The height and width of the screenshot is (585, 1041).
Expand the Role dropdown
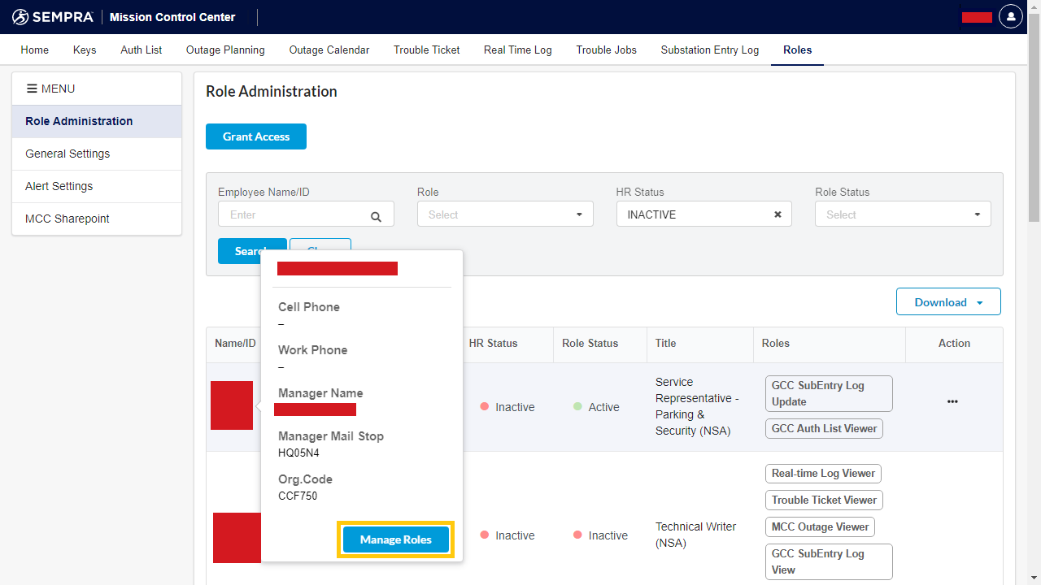[x=505, y=214]
